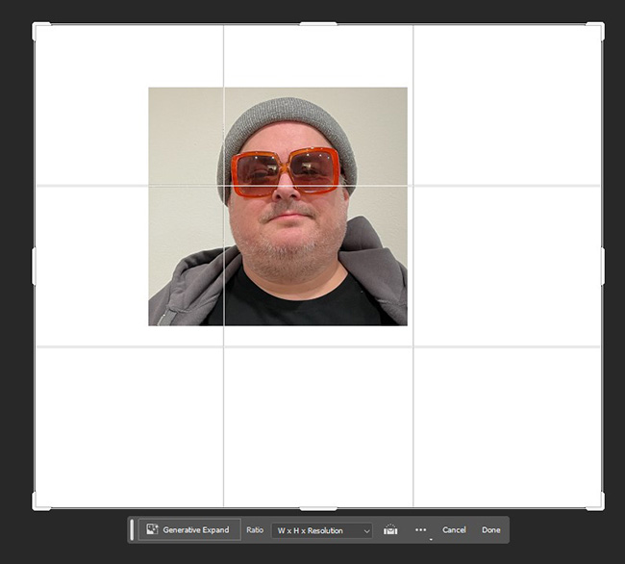This screenshot has height=564, width=625.
Task: Click the Generative Expand sparkle image icon
Action: coord(152,530)
